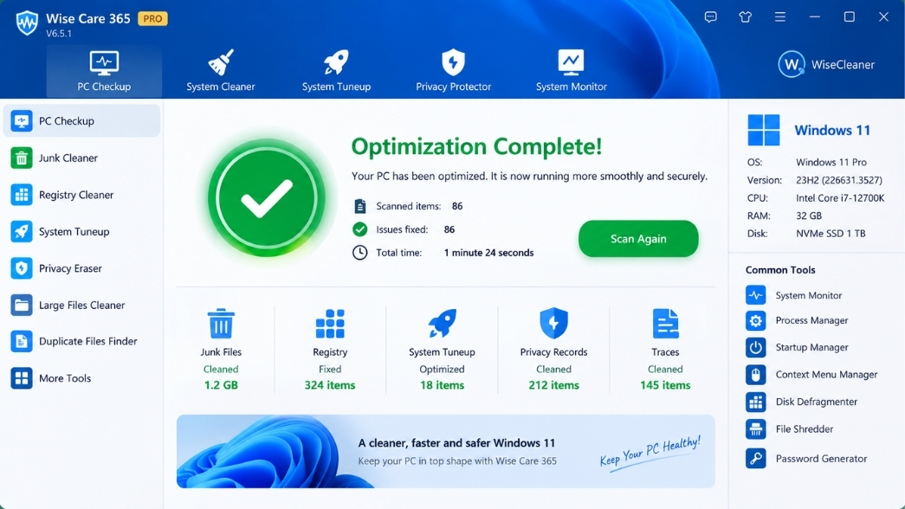Click the 'Windows 11 Pro' OS value
This screenshot has height=509, width=905.
pos(831,162)
